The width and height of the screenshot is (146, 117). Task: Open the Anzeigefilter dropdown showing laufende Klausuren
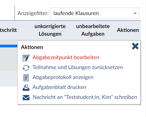click(x=95, y=13)
